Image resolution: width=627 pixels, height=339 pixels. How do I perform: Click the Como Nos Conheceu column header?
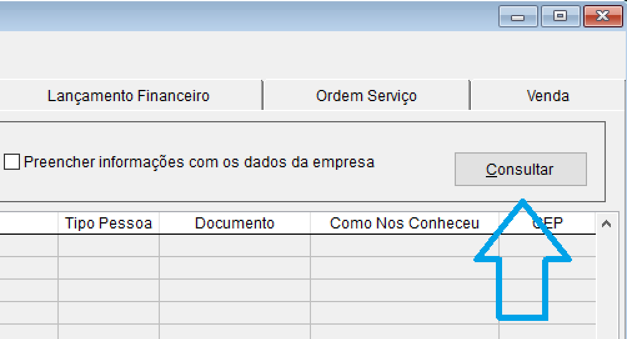click(x=404, y=224)
